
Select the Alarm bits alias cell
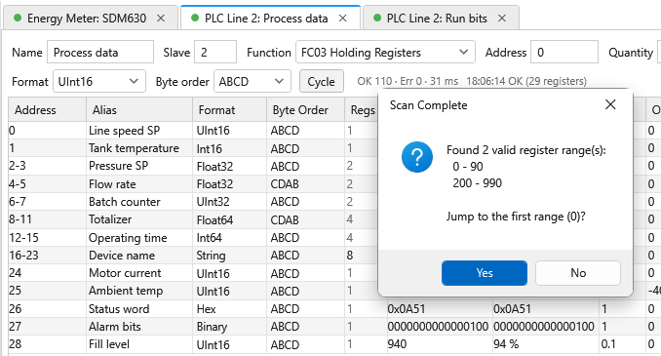point(139,327)
